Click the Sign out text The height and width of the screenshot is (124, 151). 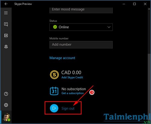68,108
